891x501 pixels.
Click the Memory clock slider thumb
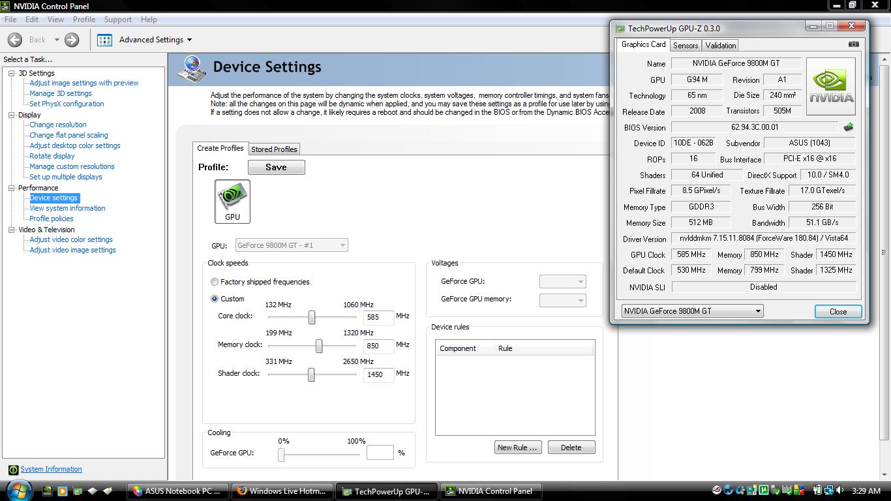pyautogui.click(x=319, y=346)
